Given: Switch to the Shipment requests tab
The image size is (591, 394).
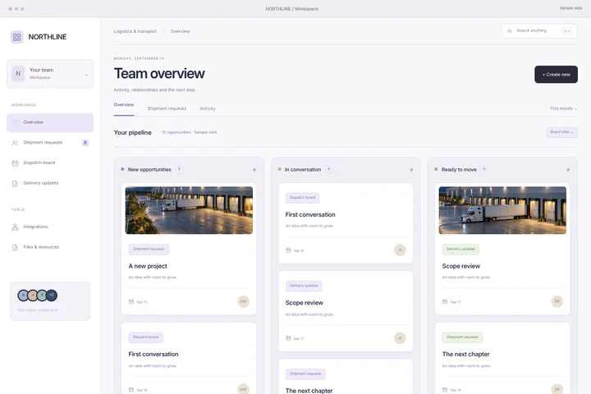Looking at the screenshot, I should pyautogui.click(x=167, y=108).
